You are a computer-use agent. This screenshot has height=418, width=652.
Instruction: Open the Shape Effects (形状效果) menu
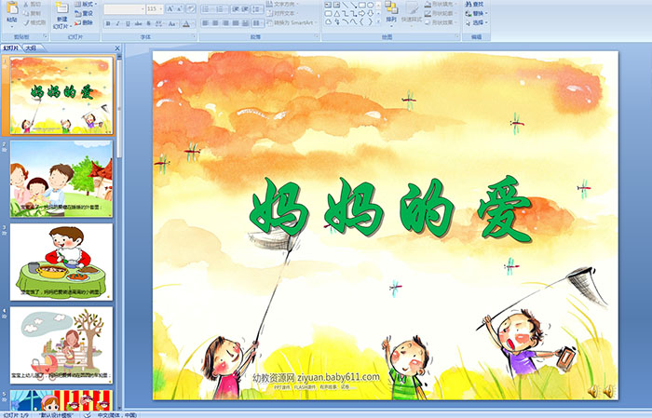tap(441, 22)
